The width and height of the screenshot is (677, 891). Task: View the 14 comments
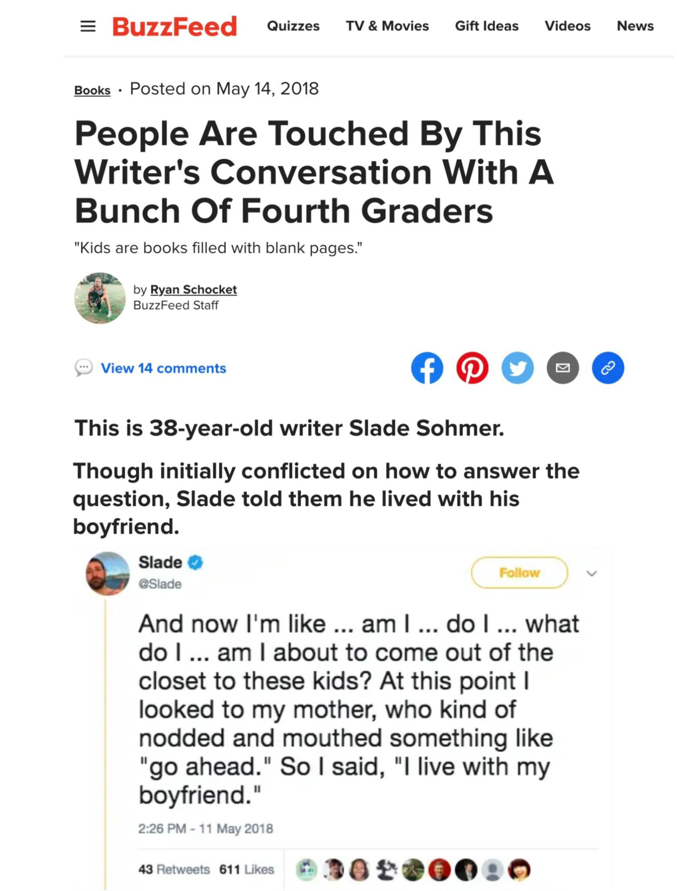tap(163, 368)
